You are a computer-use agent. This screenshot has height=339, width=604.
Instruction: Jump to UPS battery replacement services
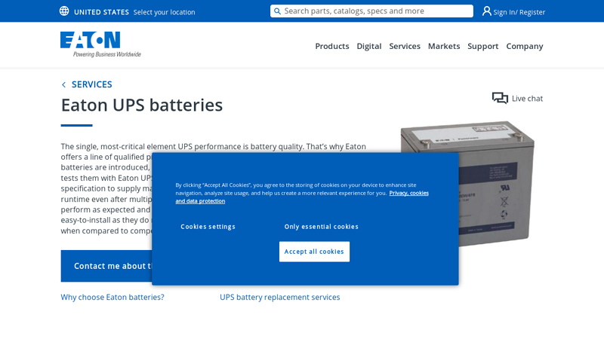pos(279,297)
